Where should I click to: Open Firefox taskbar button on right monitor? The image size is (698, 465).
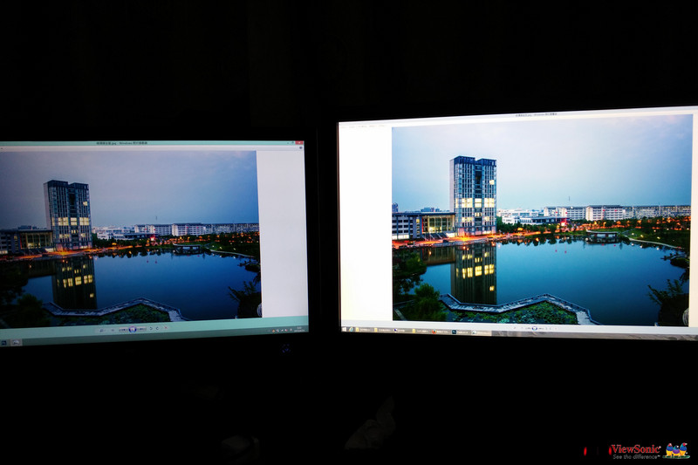pyautogui.click(x=440, y=332)
